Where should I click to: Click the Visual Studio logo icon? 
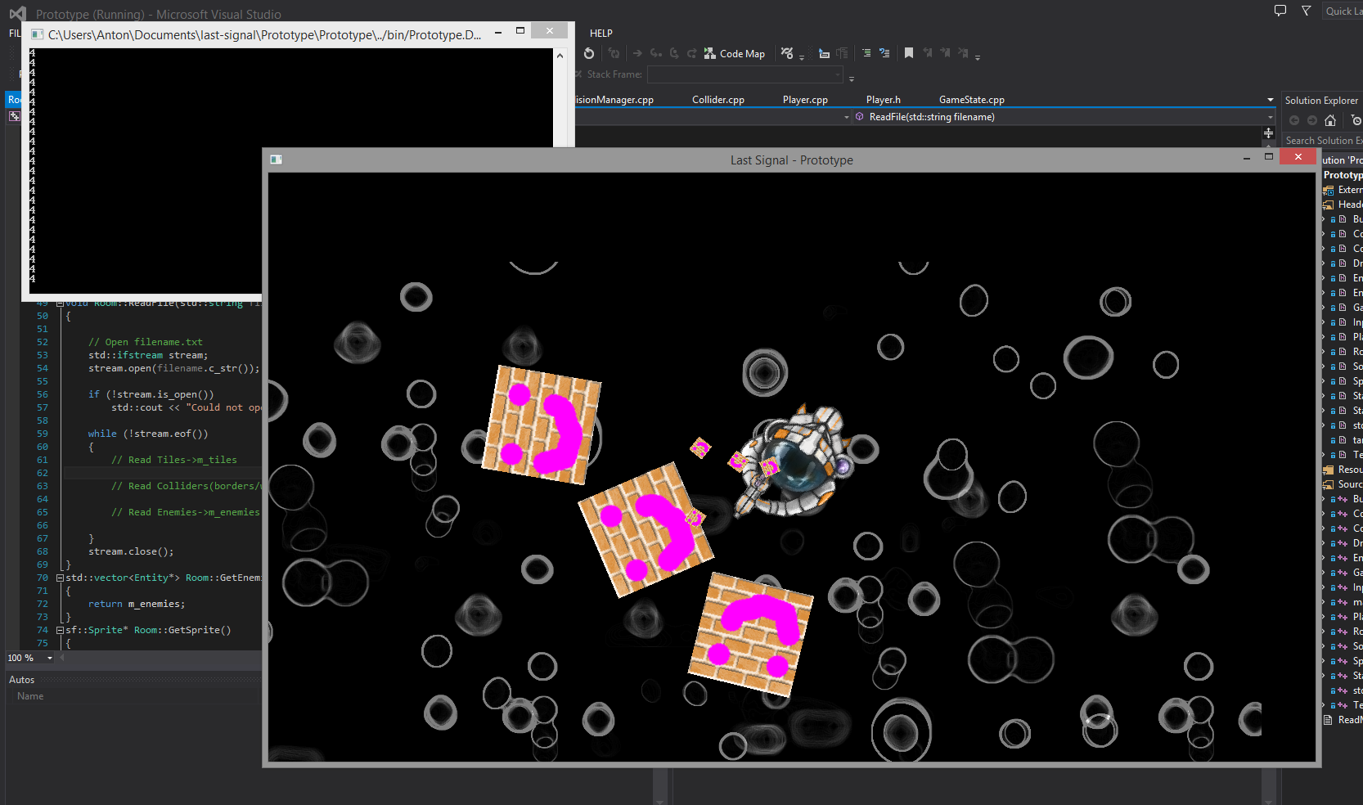pyautogui.click(x=16, y=13)
